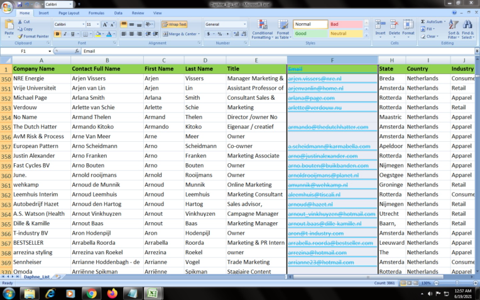Image resolution: width=480 pixels, height=300 pixels.
Task: Toggle Align Text Left
Action: click(x=124, y=34)
